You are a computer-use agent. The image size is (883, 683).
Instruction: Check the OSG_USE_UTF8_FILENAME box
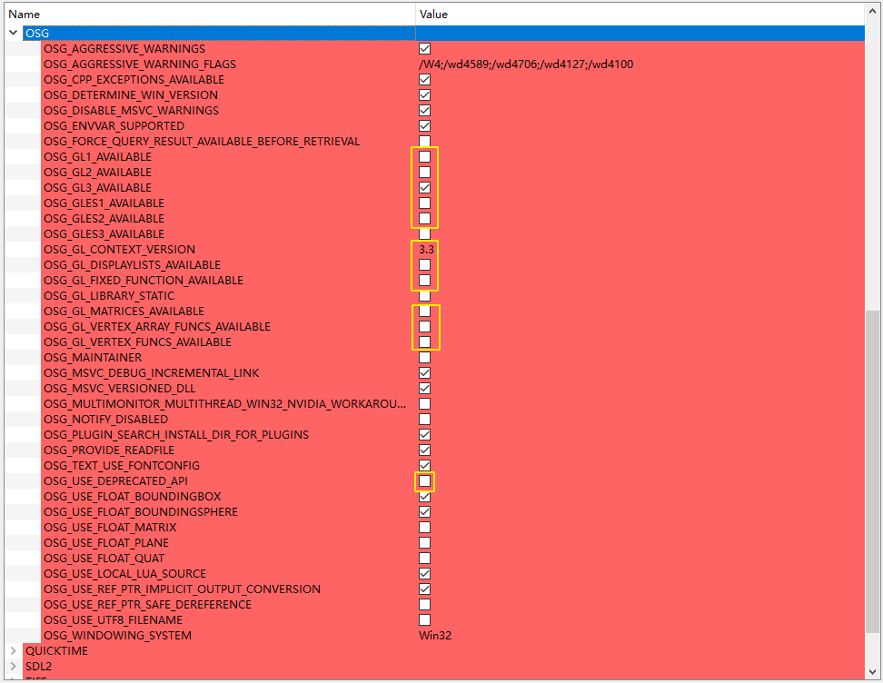tap(424, 620)
